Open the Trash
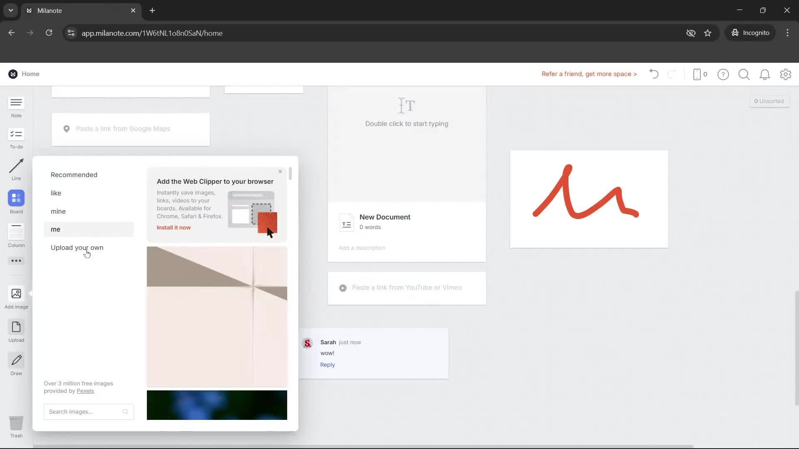This screenshot has width=799, height=449. click(x=16, y=425)
